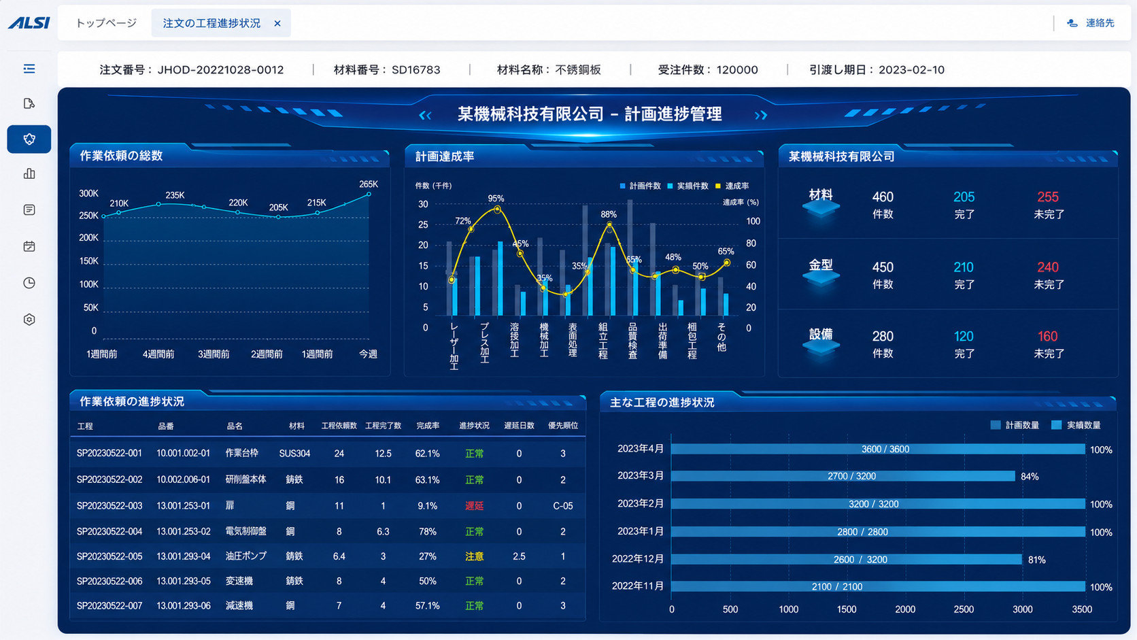
Task: Toggle the 実績件数 legend entry
Action: [x=688, y=186]
